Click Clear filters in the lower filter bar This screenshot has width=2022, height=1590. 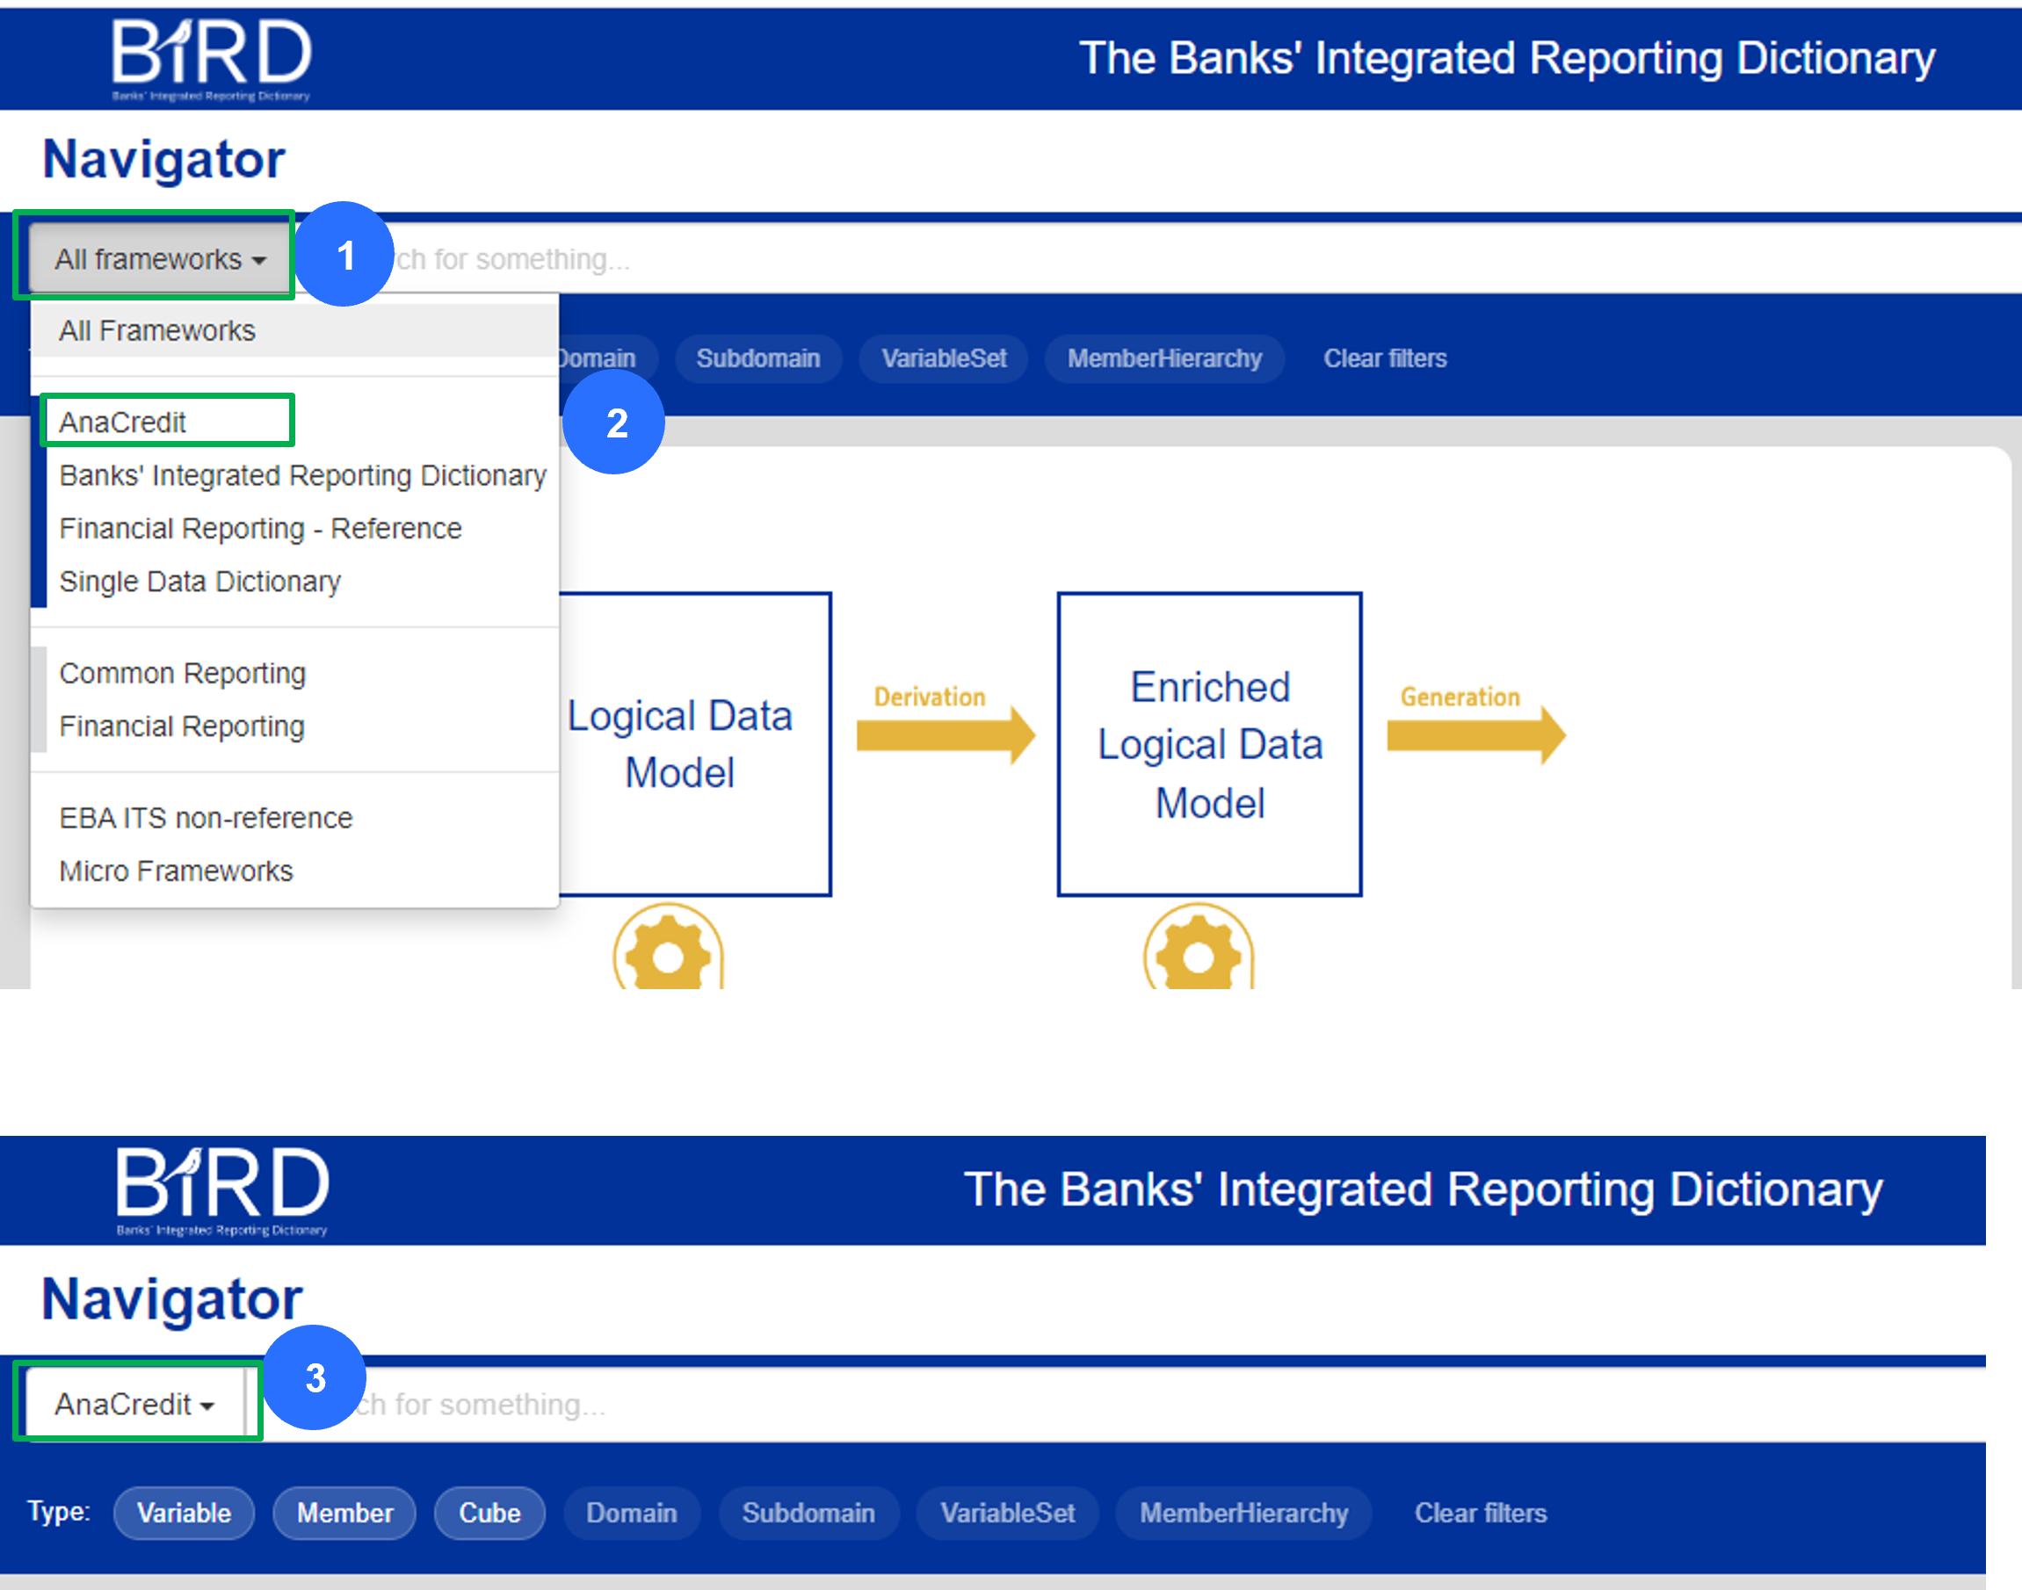click(x=1480, y=1513)
